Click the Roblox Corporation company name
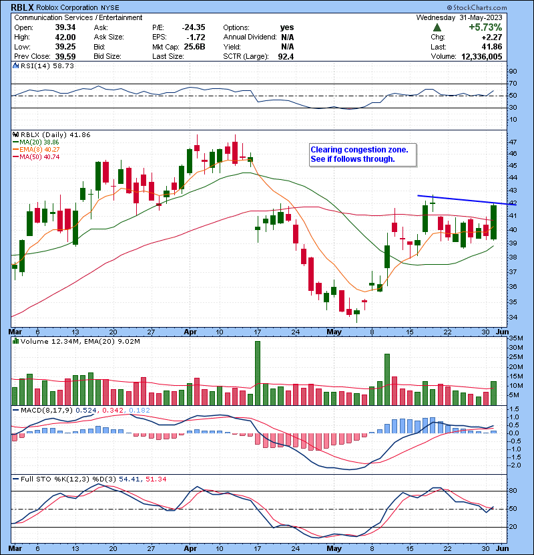The width and height of the screenshot is (534, 555). (67, 7)
